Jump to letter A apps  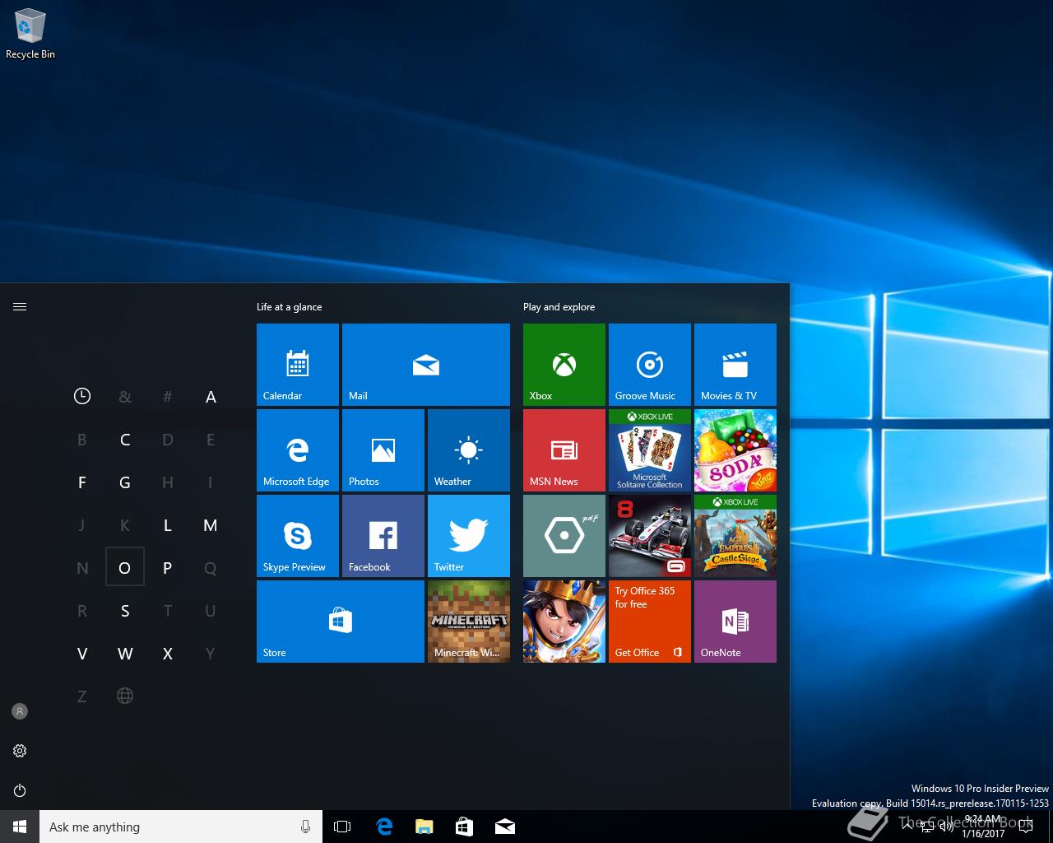(x=211, y=397)
